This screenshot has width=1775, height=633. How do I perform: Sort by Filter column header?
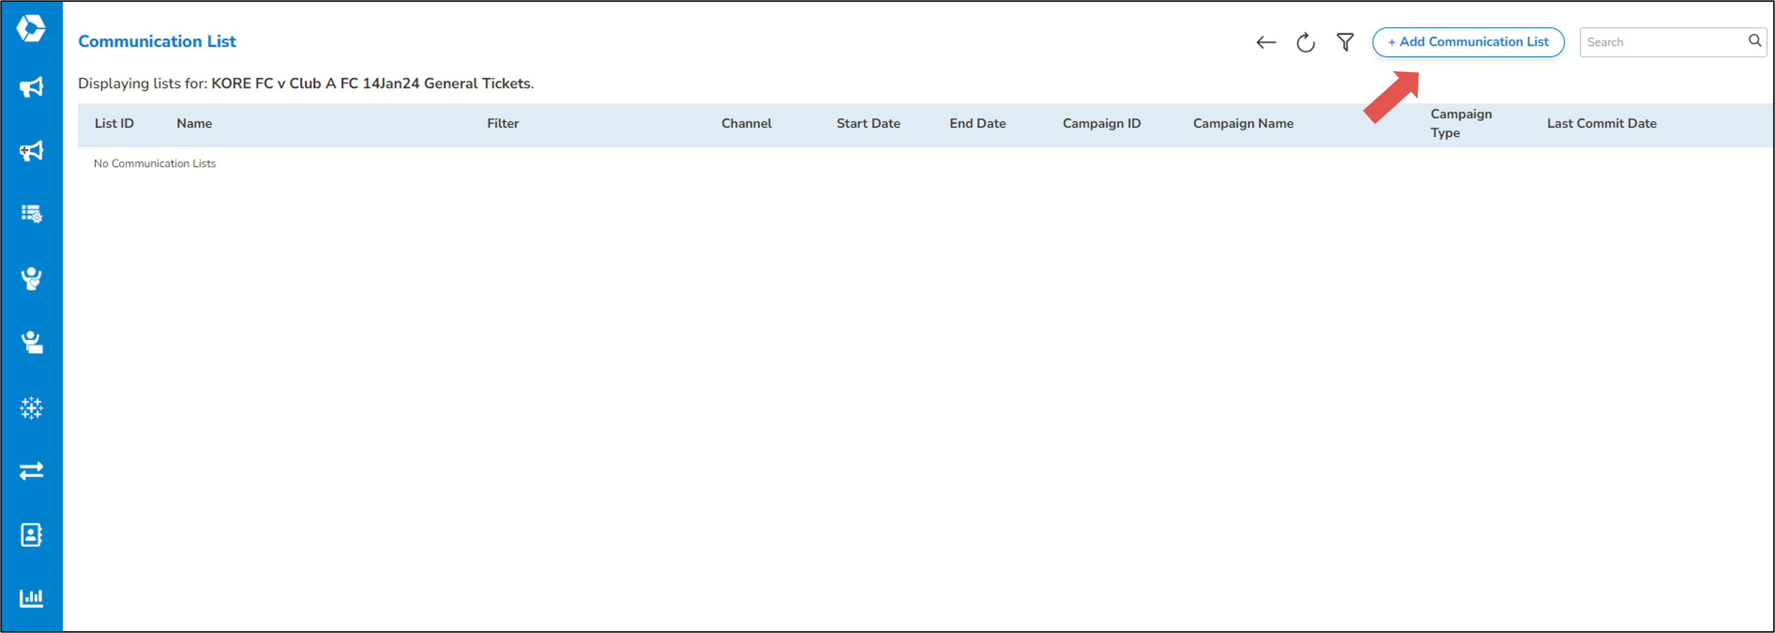coord(503,123)
